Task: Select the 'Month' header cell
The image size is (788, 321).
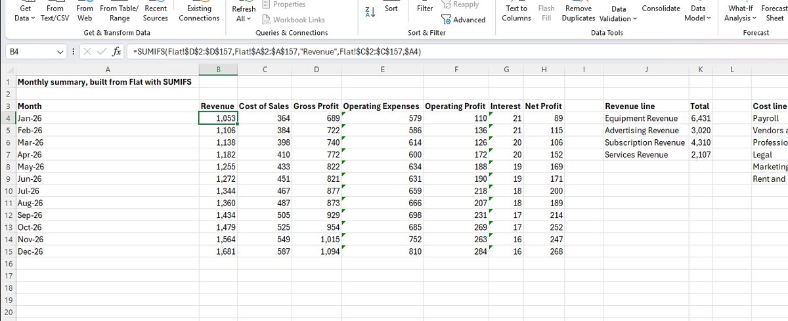Action: tap(106, 106)
